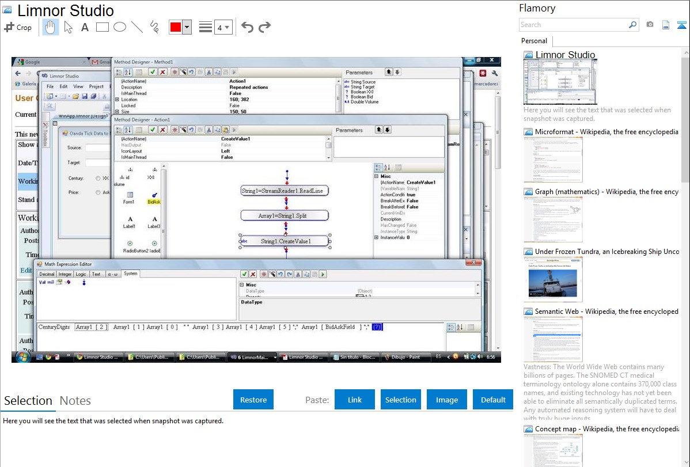Click the blue collapse-to-top icon
690x467 pixels.
click(681, 25)
